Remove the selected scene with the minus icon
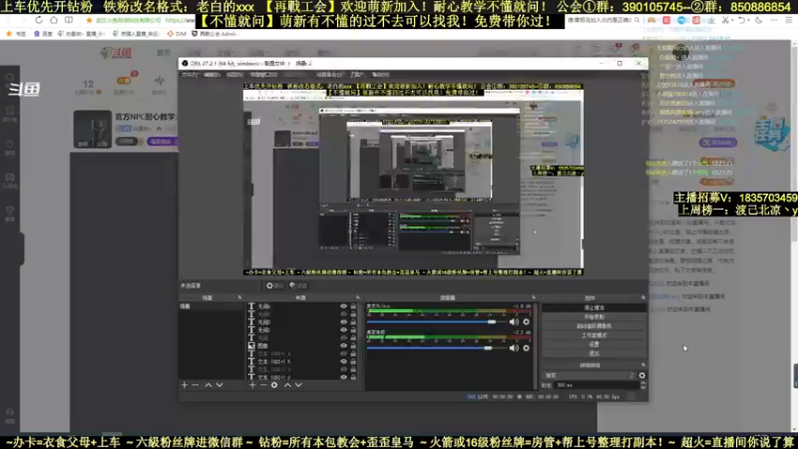Viewport: 798px width, 449px height. point(196,385)
